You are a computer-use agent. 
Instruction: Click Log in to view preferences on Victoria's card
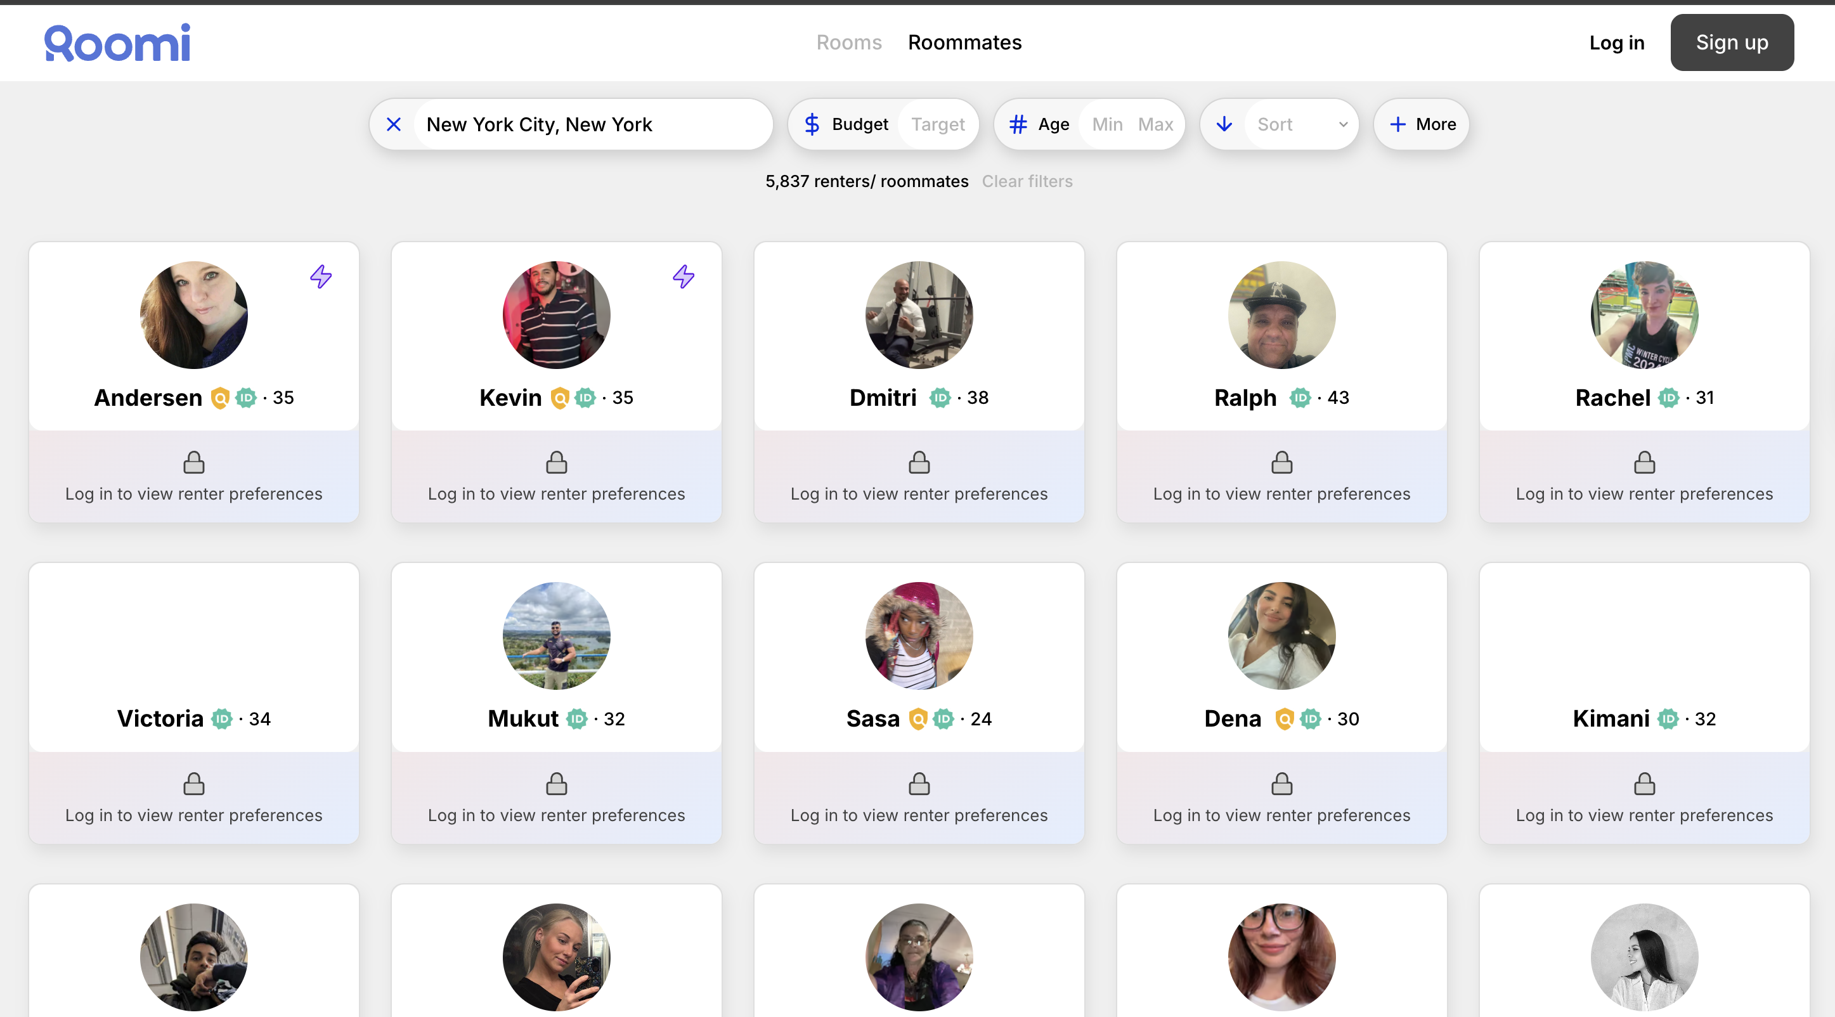194,815
